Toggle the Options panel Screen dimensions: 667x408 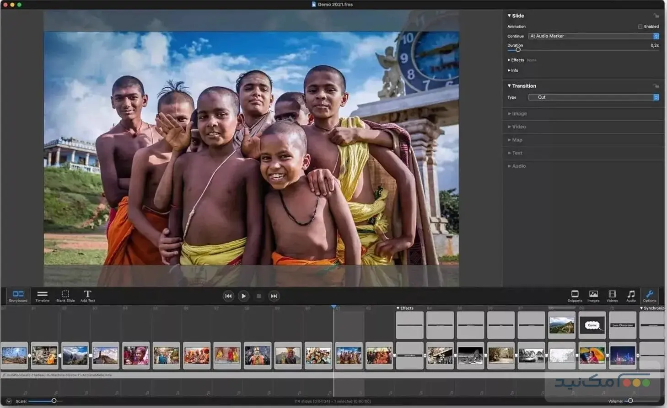(649, 296)
